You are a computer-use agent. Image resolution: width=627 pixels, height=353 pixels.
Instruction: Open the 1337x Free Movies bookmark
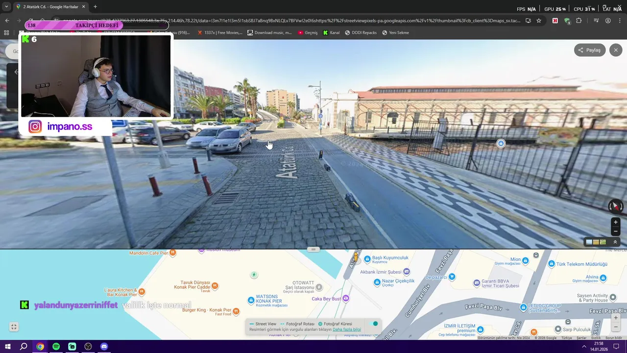pos(219,33)
